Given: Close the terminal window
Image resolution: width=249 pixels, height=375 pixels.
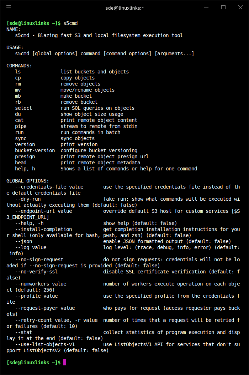Looking at the screenshot, I should (x=240, y=7).
